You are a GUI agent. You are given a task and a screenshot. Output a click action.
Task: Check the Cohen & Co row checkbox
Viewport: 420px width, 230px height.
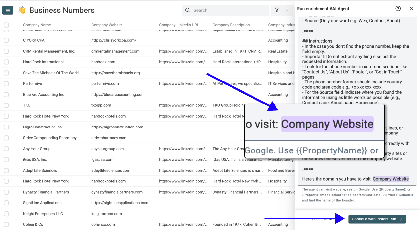6,224
